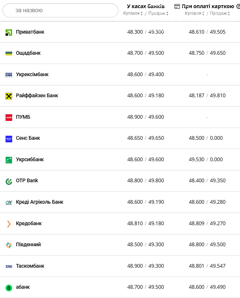Open the Таскомбанк bank link
The width and height of the screenshot is (240, 298).
coord(30,266)
